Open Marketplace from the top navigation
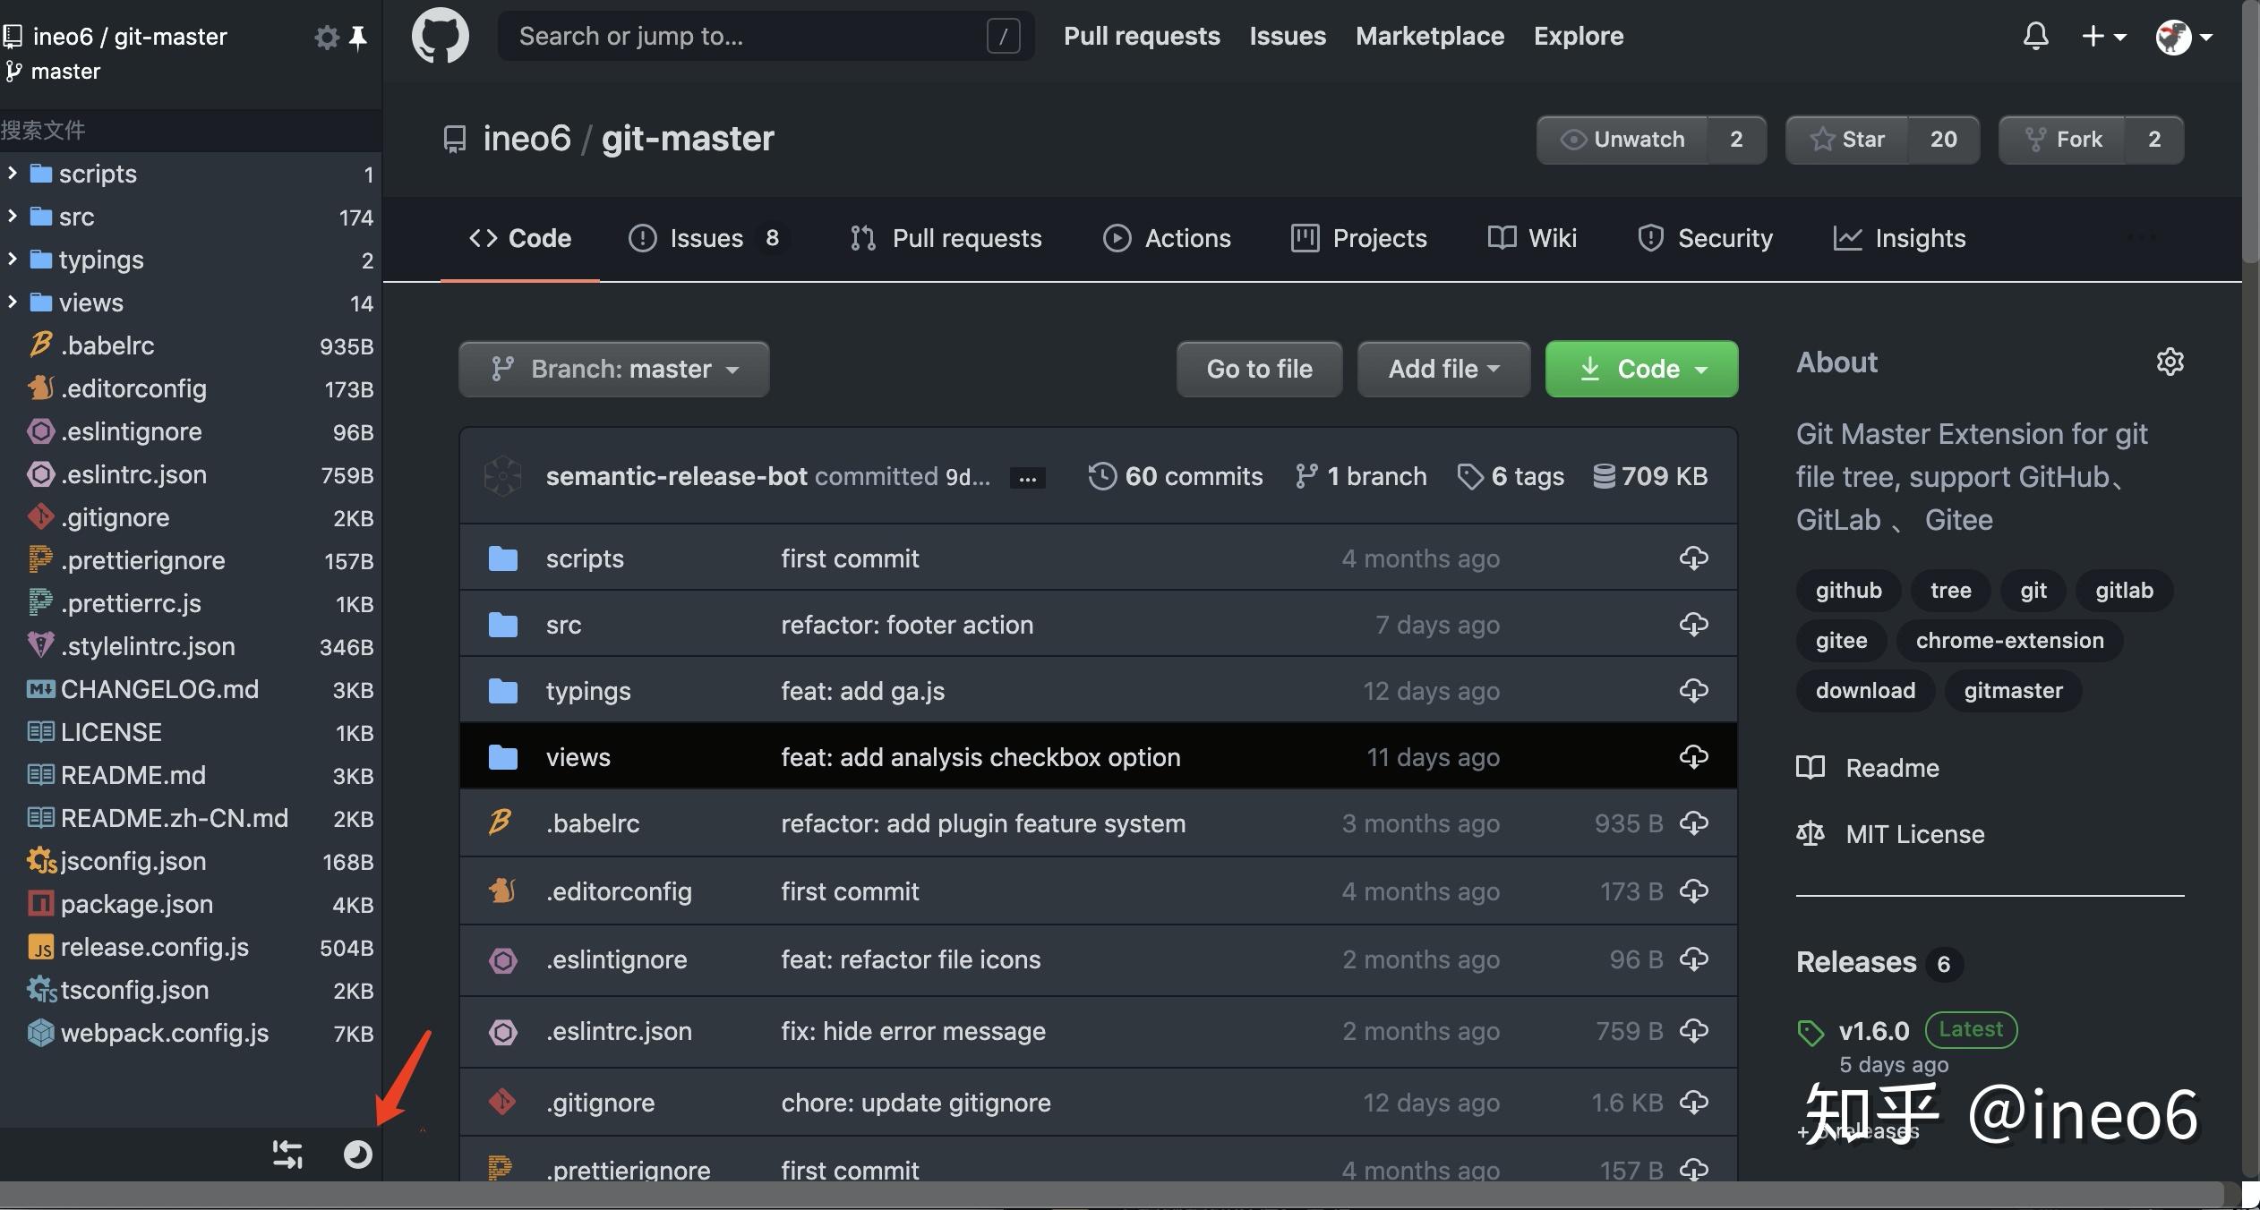The image size is (2260, 1210). [1428, 35]
